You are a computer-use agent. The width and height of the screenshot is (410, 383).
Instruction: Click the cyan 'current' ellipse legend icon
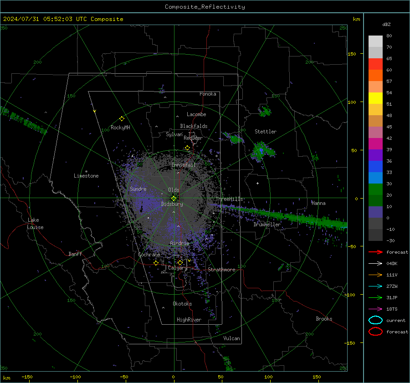pos(375,320)
